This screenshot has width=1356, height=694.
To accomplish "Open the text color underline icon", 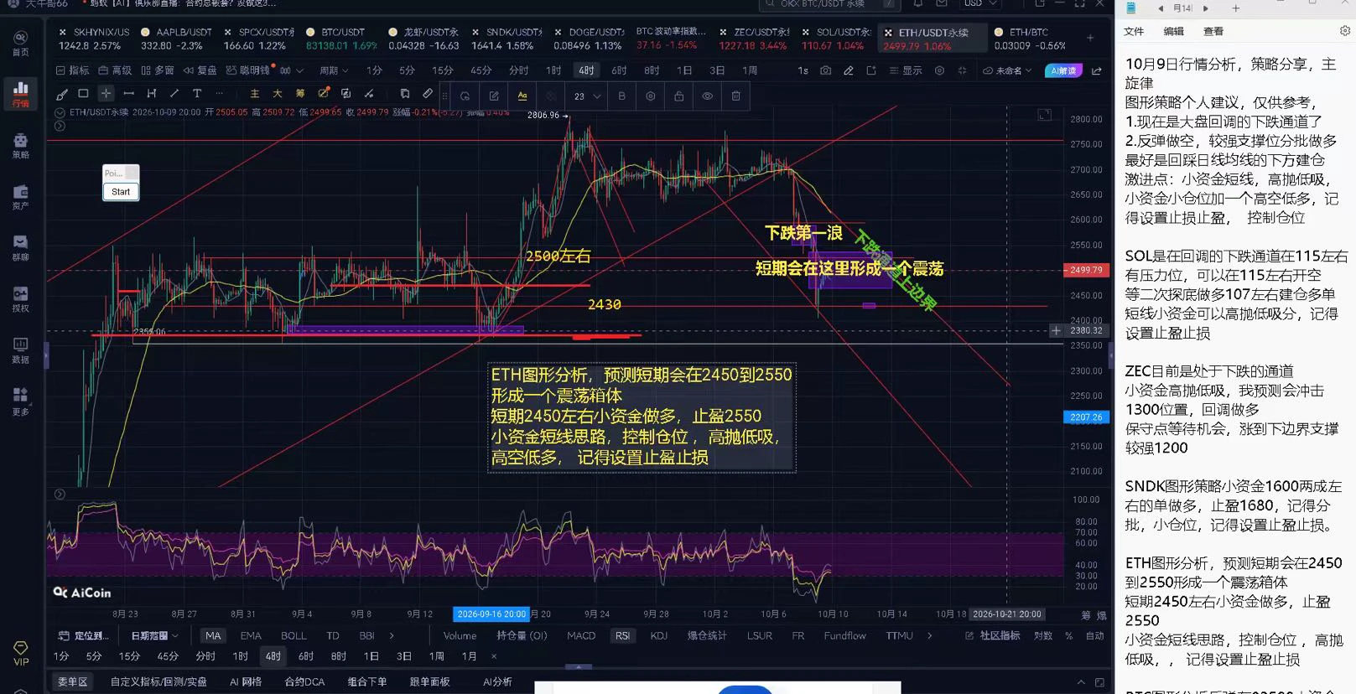I will click(x=522, y=96).
